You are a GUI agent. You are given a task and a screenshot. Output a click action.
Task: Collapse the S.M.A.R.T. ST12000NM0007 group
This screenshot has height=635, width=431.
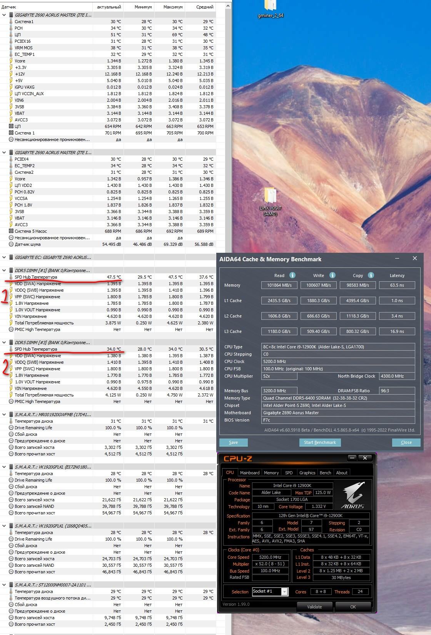pos(4,585)
